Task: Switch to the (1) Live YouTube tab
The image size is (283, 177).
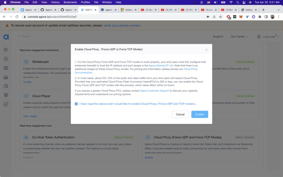Action: (209, 10)
